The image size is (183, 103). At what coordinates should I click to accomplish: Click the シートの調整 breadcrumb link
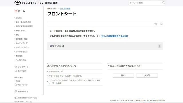click(x=65, y=9)
